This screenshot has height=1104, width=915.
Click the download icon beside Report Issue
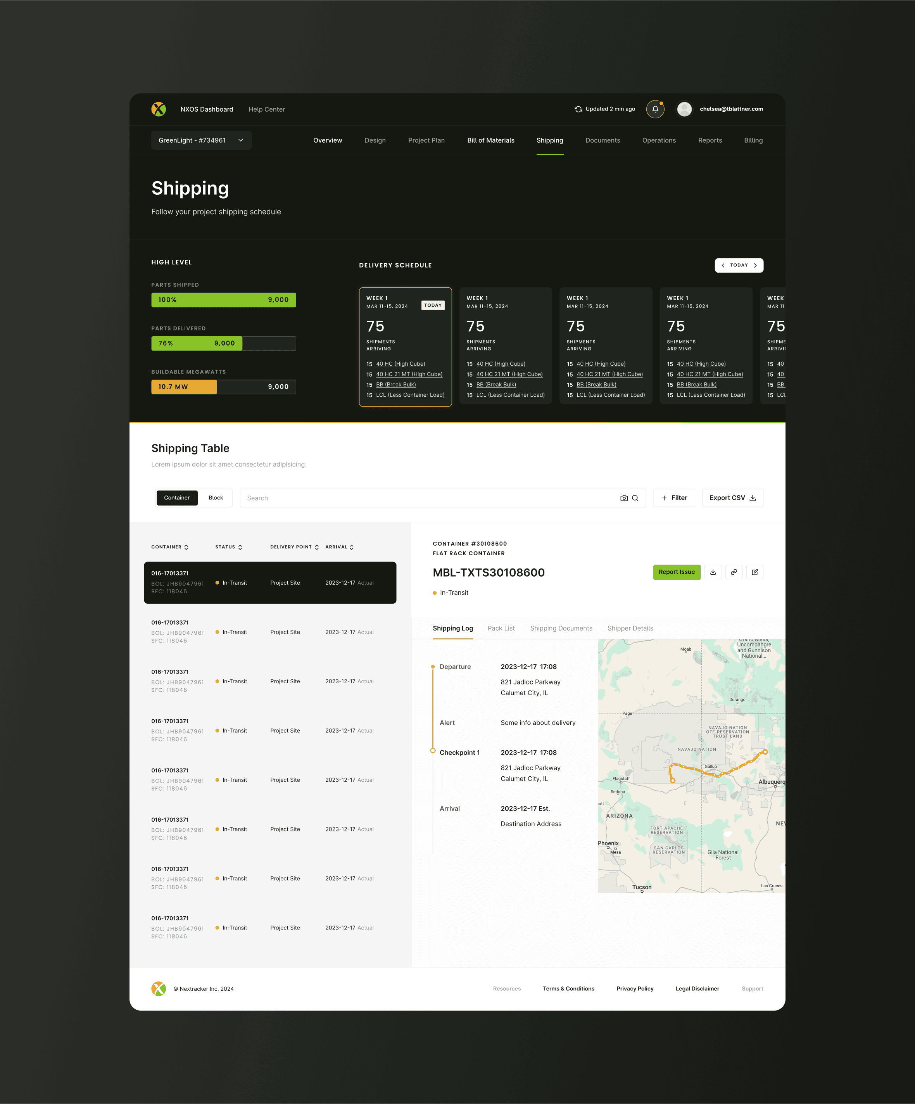713,572
